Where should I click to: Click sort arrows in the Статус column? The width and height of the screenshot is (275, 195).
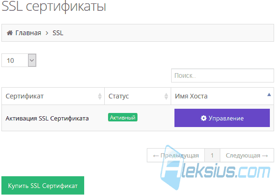[x=166, y=96]
